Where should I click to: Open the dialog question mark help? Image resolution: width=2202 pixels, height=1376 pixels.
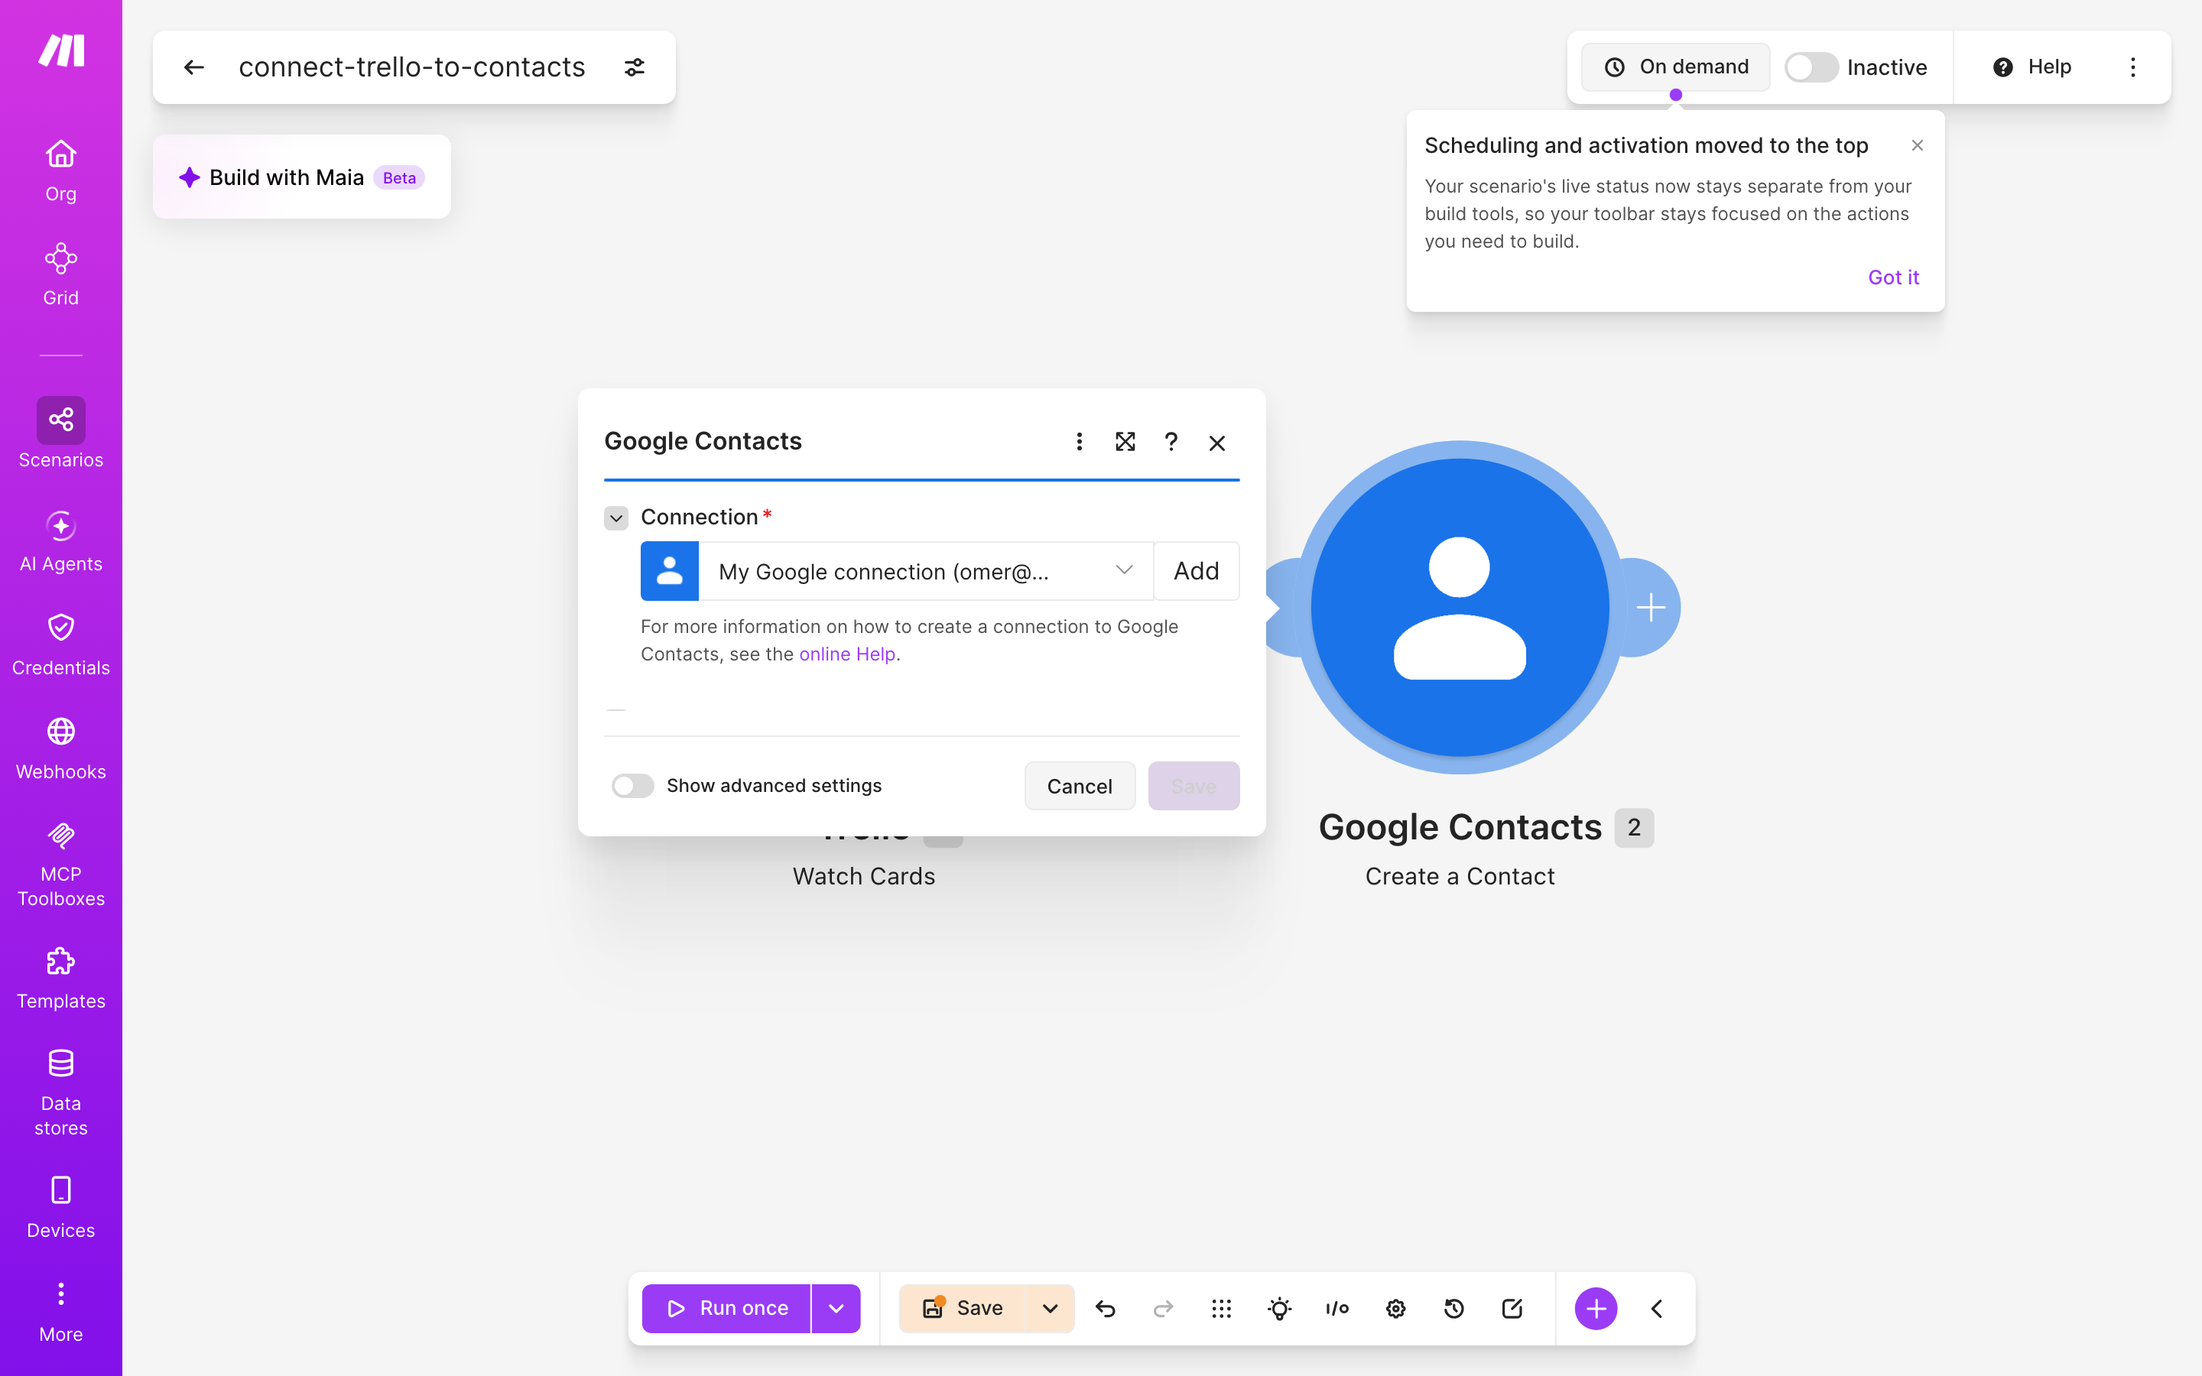[1171, 443]
